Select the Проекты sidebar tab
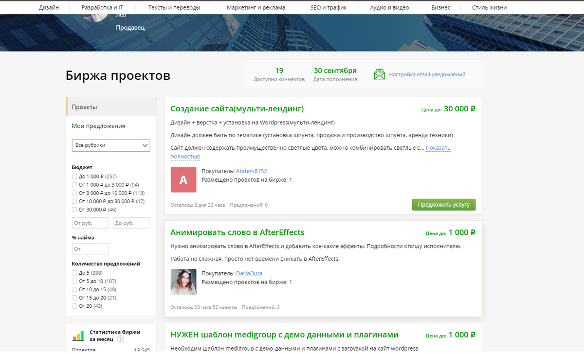 111,107
